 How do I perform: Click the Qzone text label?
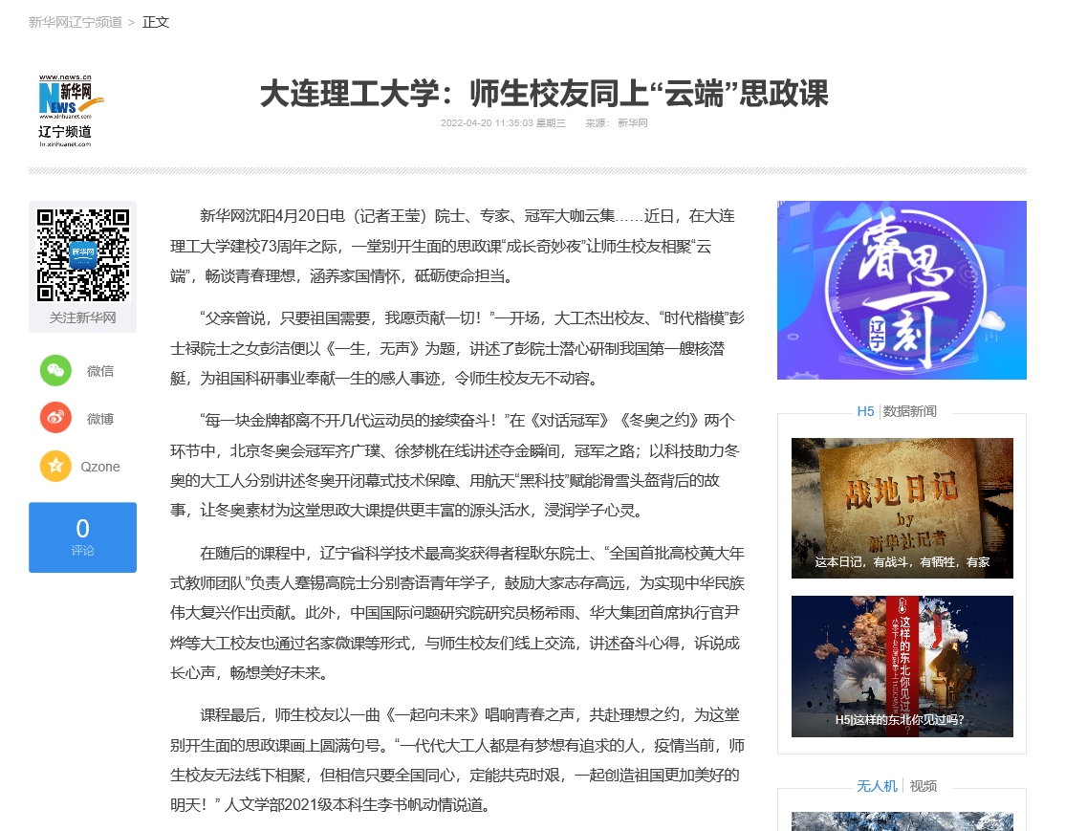pos(100,467)
